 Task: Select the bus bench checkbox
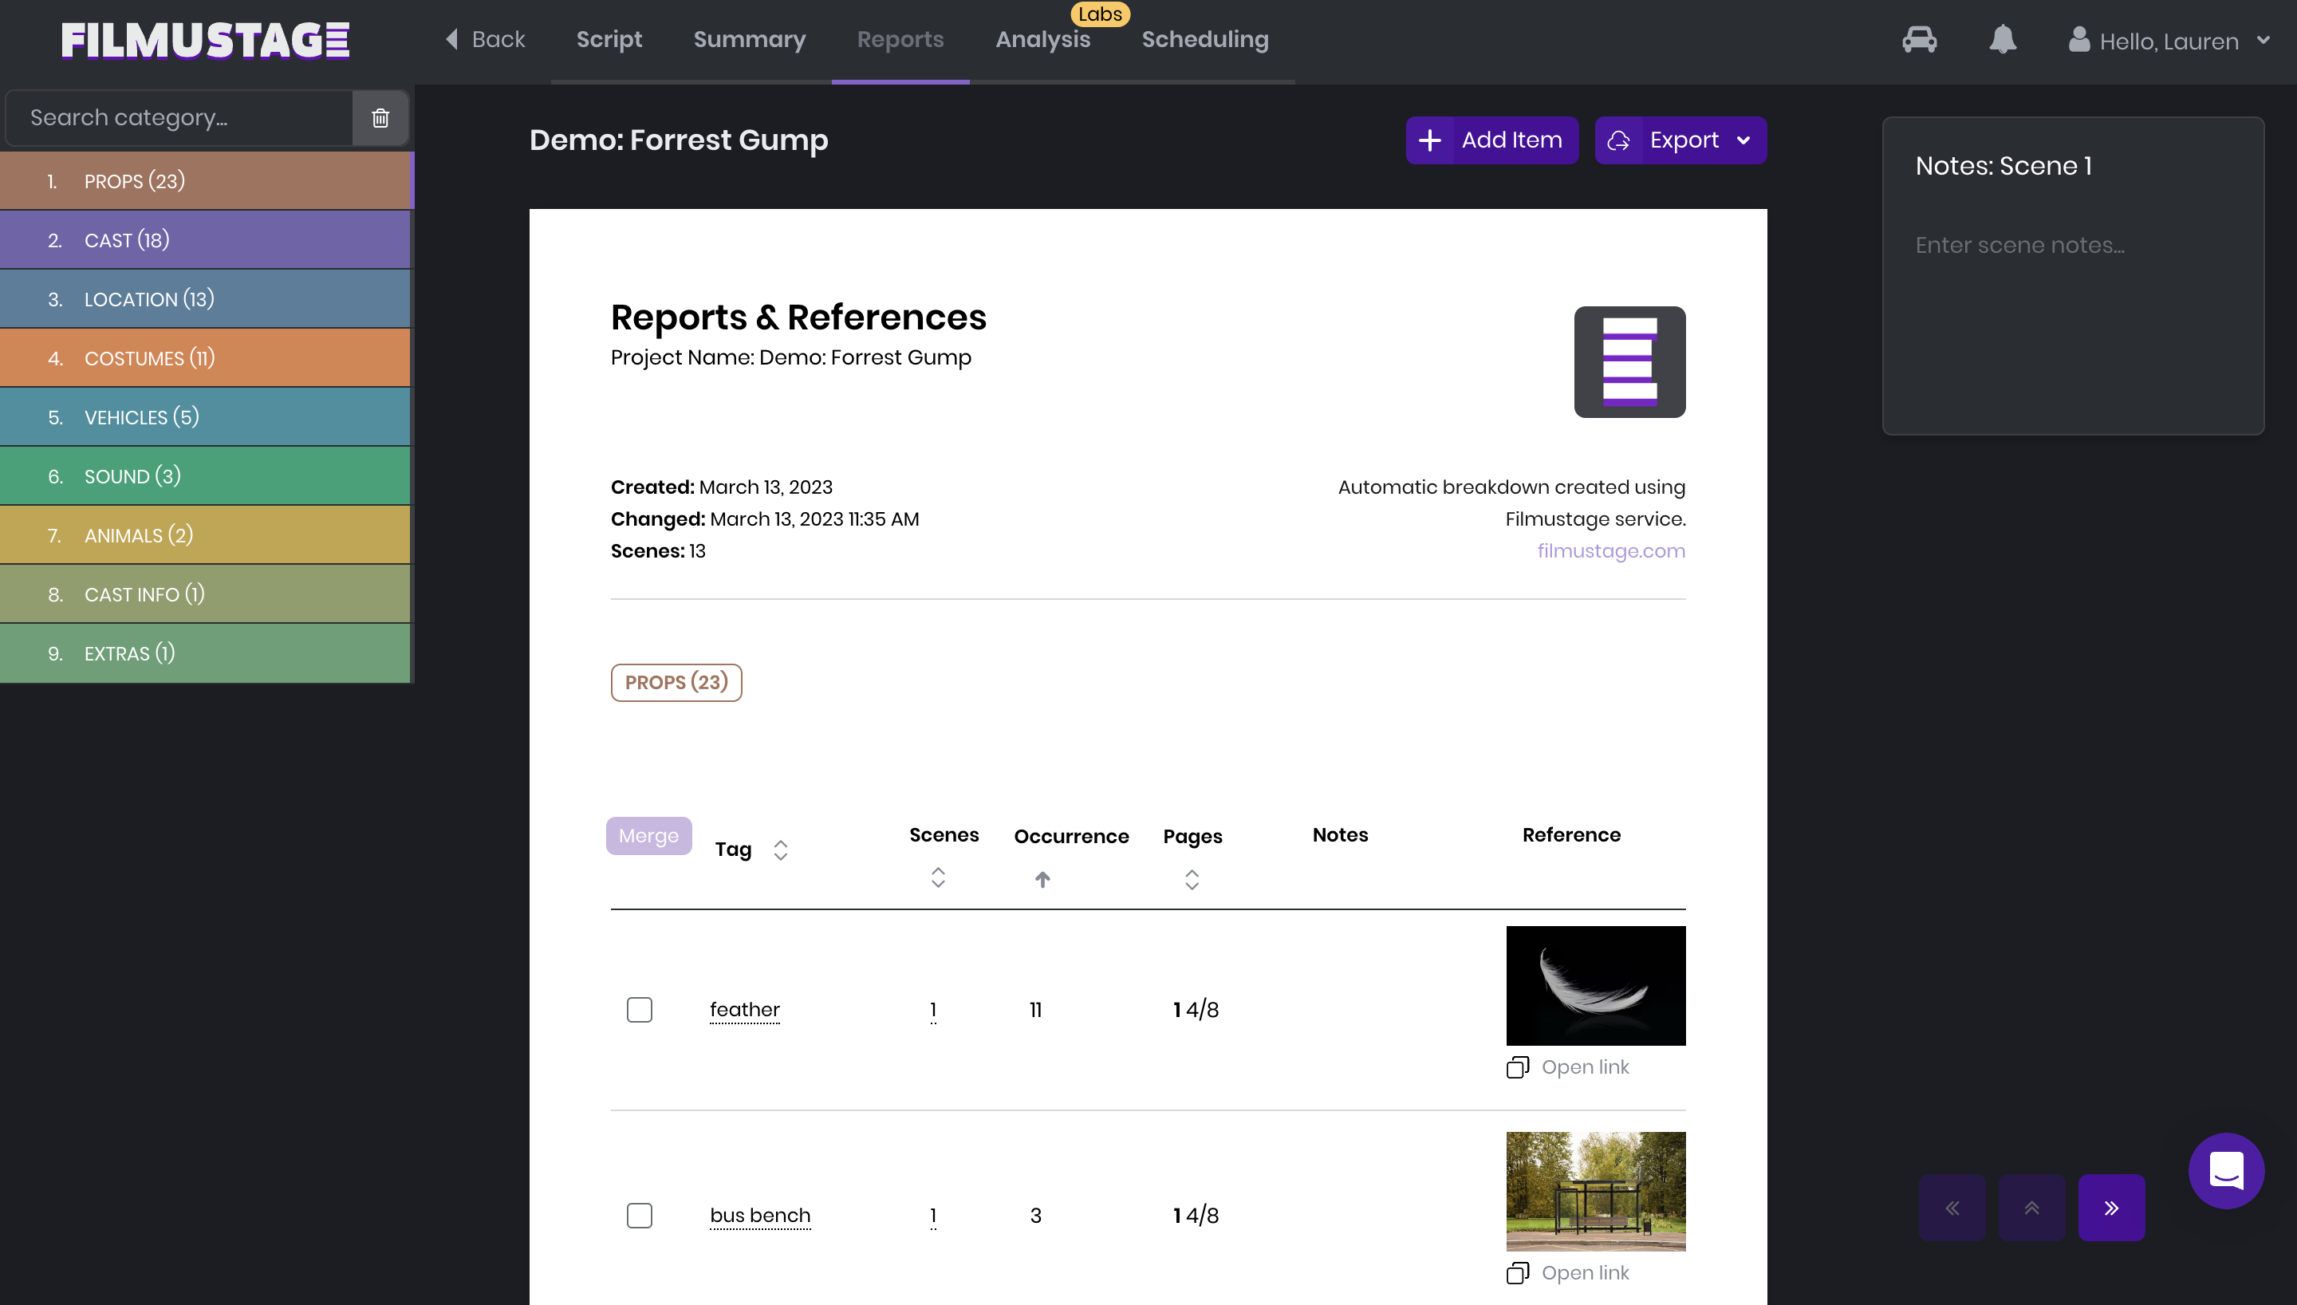click(639, 1216)
